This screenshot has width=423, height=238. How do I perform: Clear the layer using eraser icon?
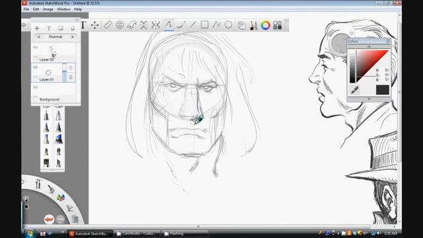pos(73,28)
